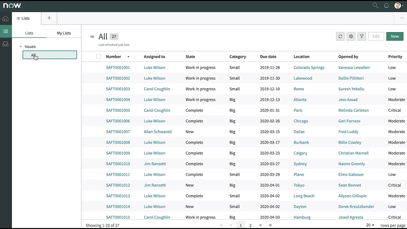Open record SAFT0001001

tap(118, 67)
